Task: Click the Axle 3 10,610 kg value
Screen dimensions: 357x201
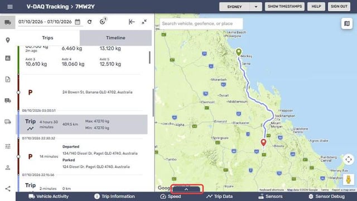Action: click(36, 64)
